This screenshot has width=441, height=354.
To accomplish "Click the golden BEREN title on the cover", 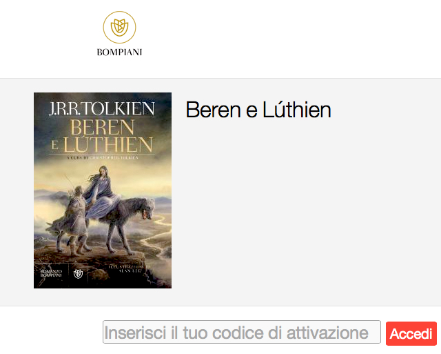I will pos(102,127).
